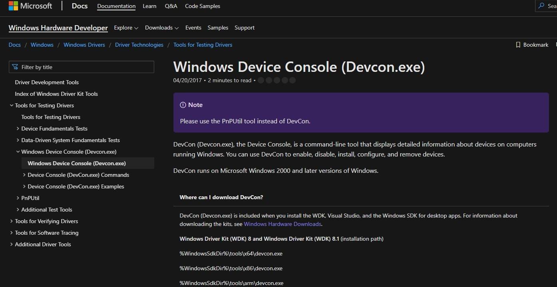Expand the PnPUtil tree node
The width and height of the screenshot is (557, 287).
click(x=18, y=198)
